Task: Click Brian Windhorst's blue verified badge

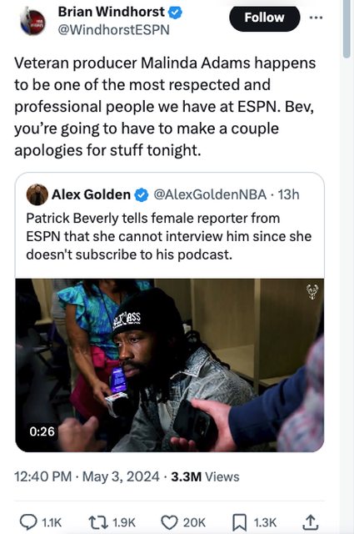Action: (176, 13)
